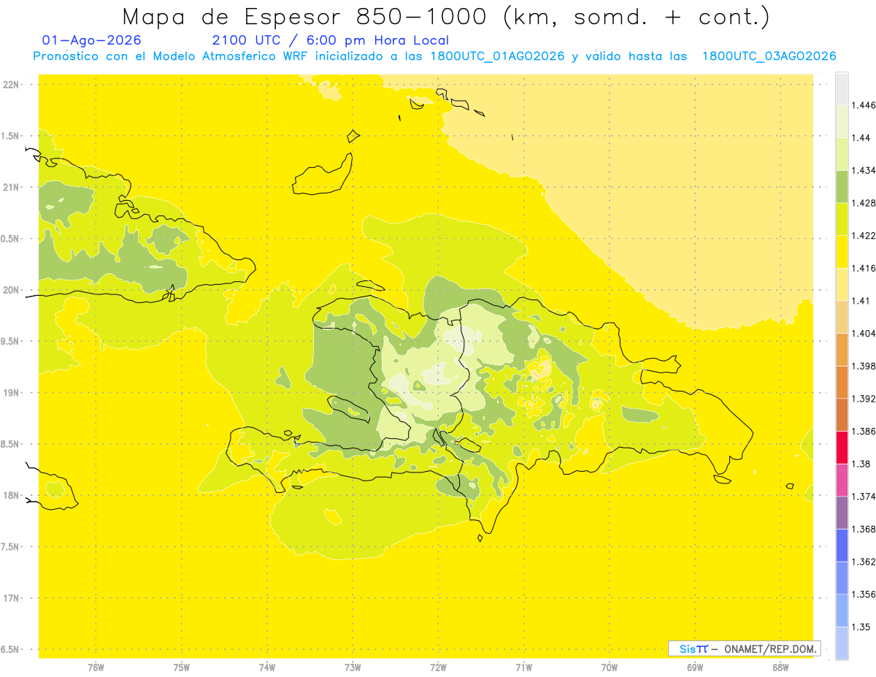Image resolution: width=876 pixels, height=677 pixels.
Task: Click the colorbar value "1.392"
Action: (863, 399)
